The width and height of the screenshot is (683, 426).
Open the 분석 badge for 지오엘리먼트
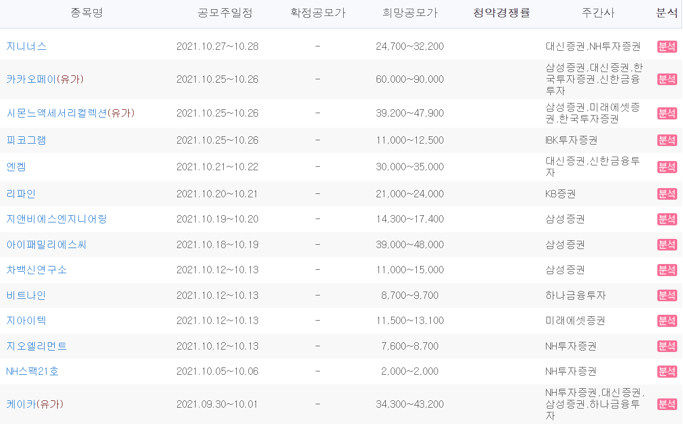667,346
